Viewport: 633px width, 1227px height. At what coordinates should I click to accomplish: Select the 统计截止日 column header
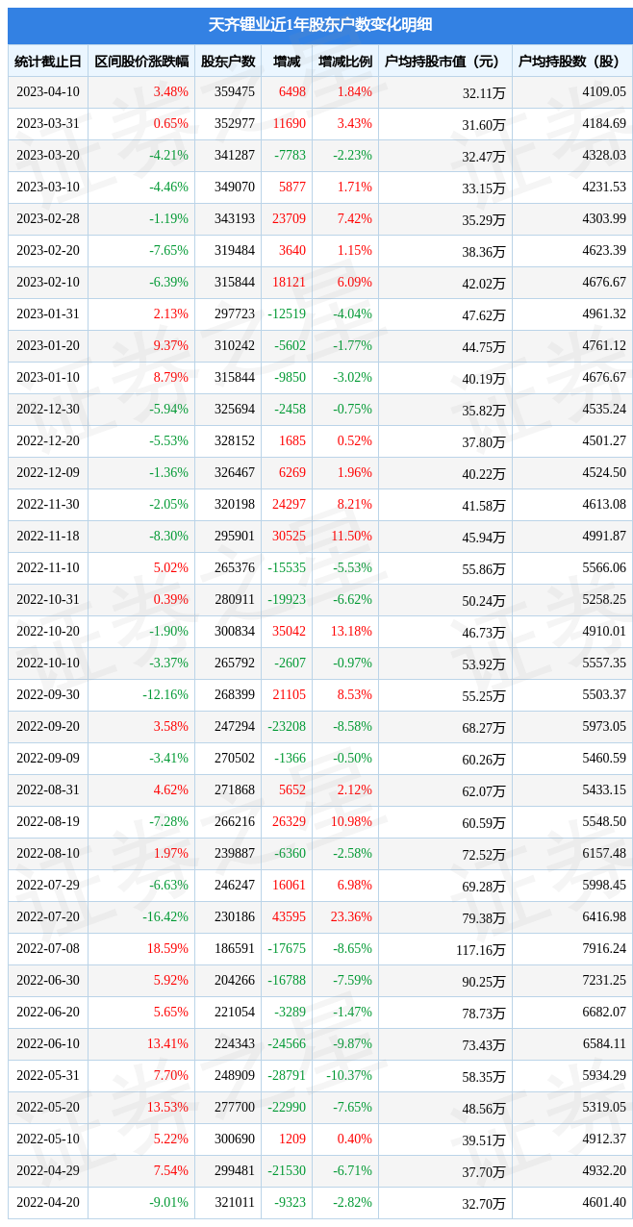48,61
